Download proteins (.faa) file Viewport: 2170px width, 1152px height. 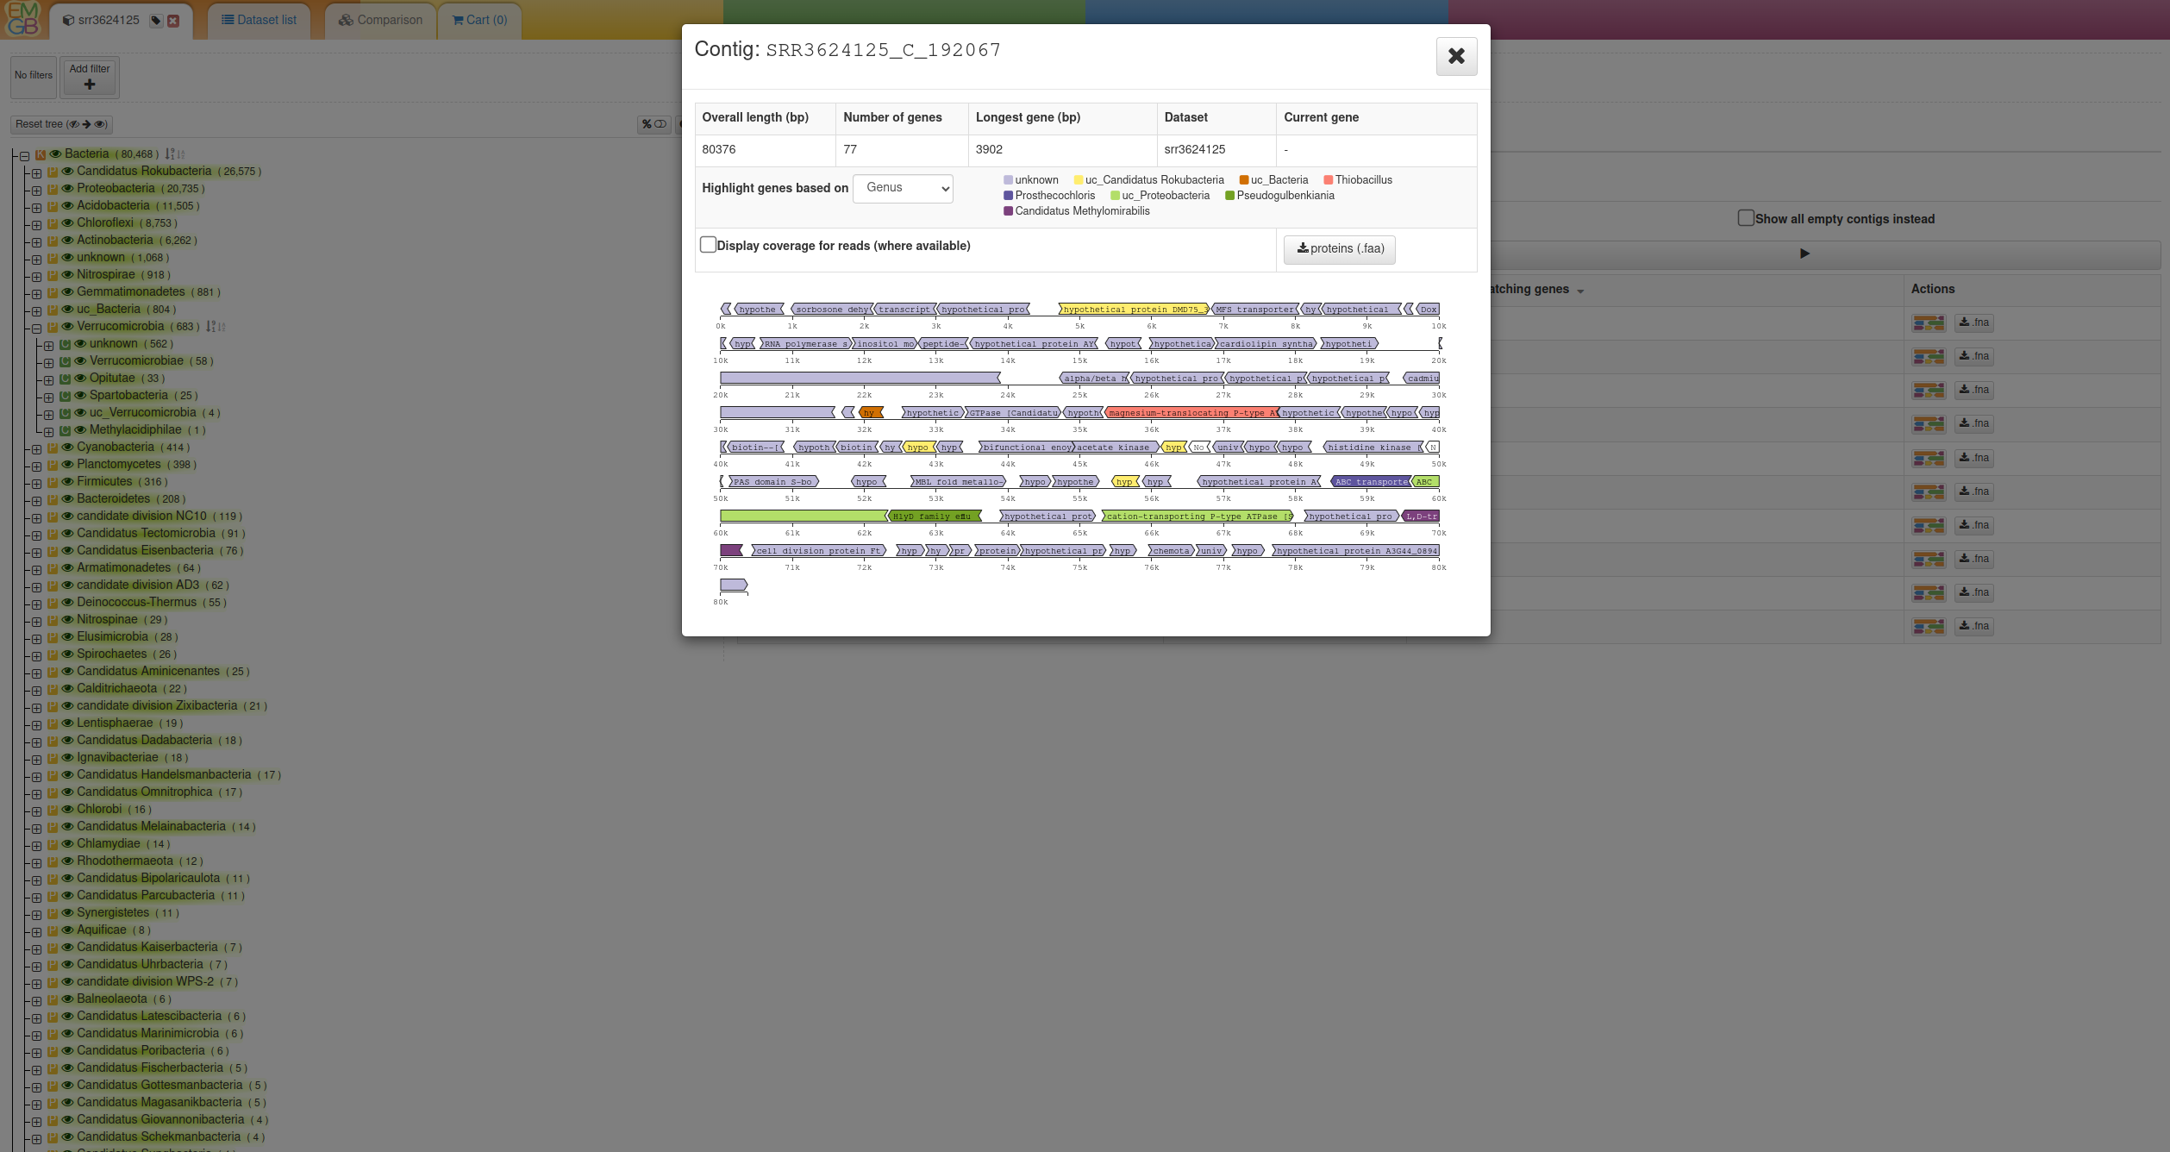tap(1339, 249)
